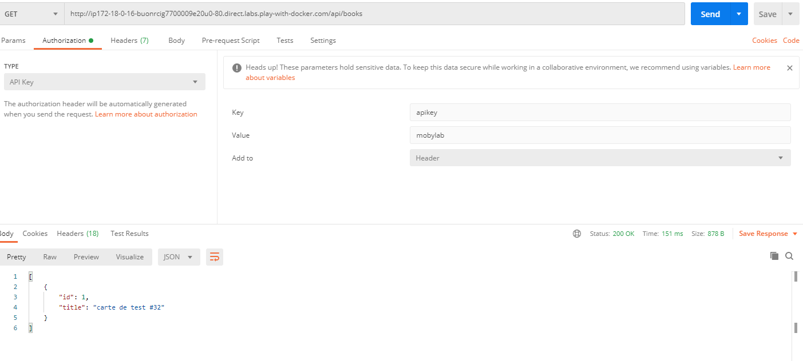Click the wrap lines icon in response toolbar

click(215, 257)
